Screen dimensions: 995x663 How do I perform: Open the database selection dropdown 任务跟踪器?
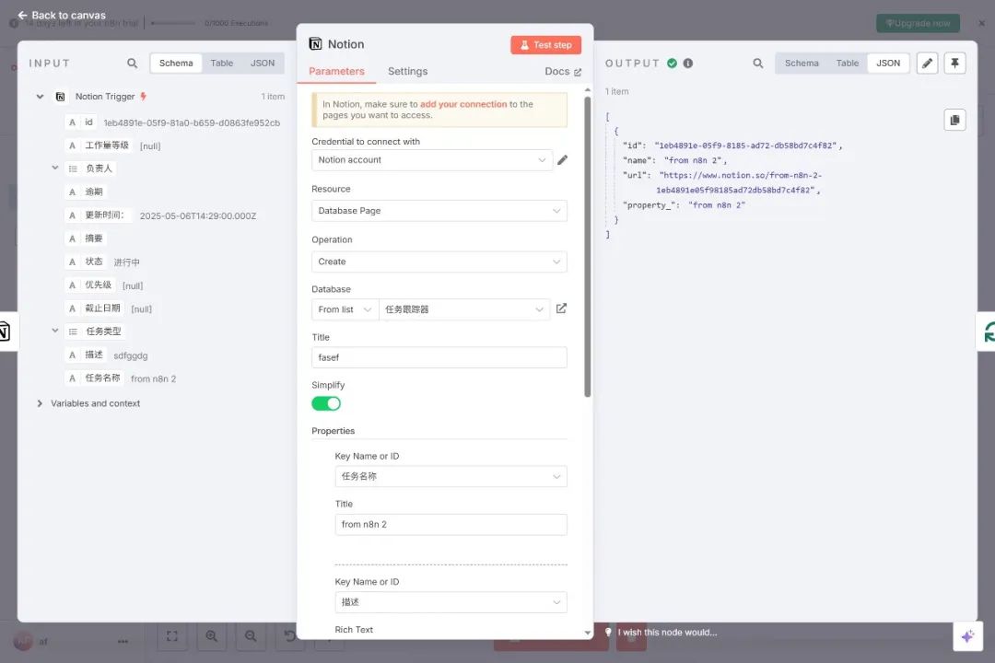[x=464, y=309]
